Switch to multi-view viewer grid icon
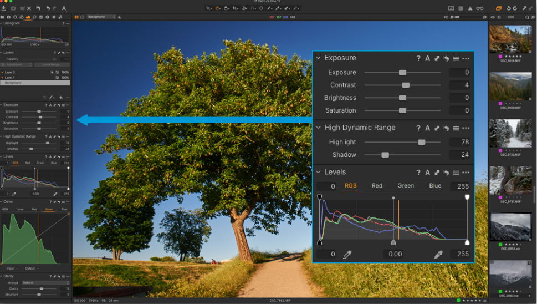This screenshot has width=537, height=304. click(76, 17)
